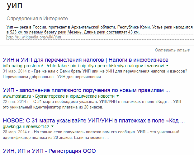Open "УИП - заполнение платежного поручения" result
Image resolution: width=194 pixels, height=155 pixels.
(x=86, y=90)
